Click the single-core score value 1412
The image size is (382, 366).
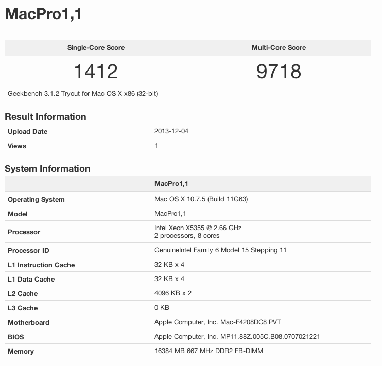pyautogui.click(x=96, y=72)
